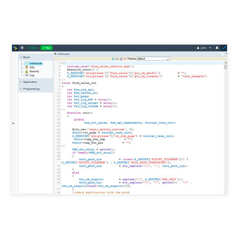Open the Theme dropdown

(x=153, y=59)
